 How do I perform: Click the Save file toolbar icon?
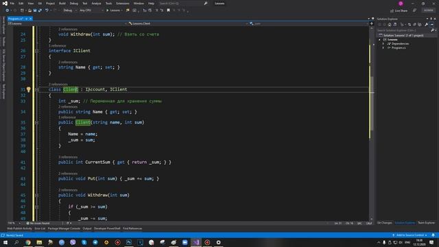point(35,10)
